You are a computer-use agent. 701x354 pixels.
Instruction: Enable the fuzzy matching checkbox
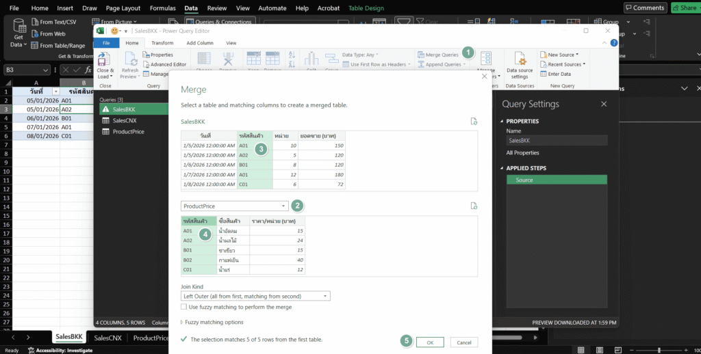coord(183,307)
